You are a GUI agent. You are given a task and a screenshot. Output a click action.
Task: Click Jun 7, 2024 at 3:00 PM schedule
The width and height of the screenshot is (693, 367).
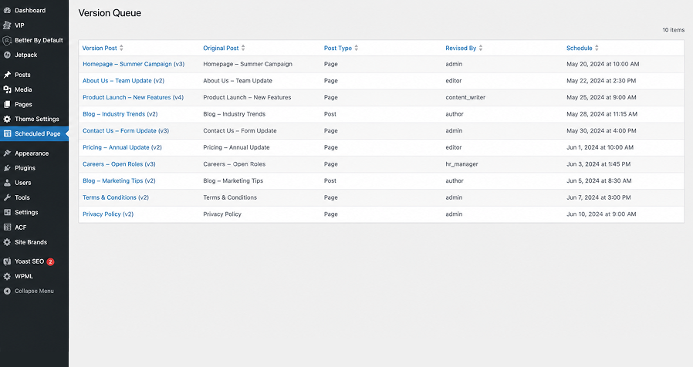tap(599, 197)
